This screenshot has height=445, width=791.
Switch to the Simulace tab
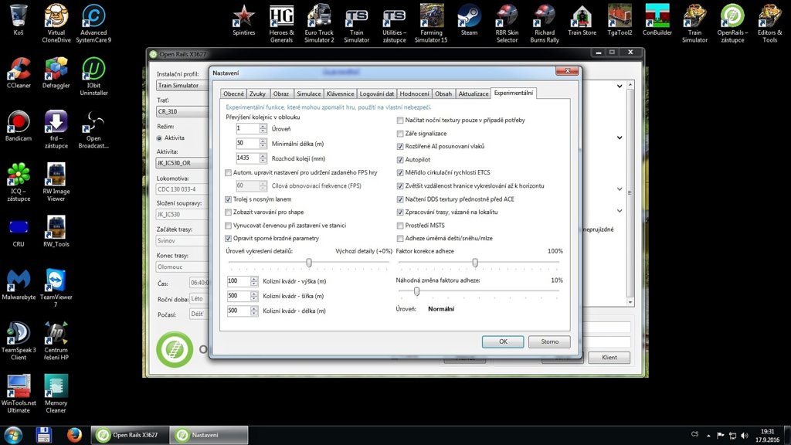pos(308,93)
